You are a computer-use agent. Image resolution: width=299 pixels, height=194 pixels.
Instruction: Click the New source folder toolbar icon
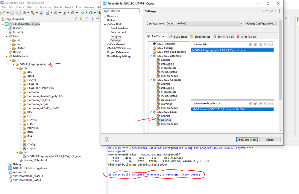point(56,13)
